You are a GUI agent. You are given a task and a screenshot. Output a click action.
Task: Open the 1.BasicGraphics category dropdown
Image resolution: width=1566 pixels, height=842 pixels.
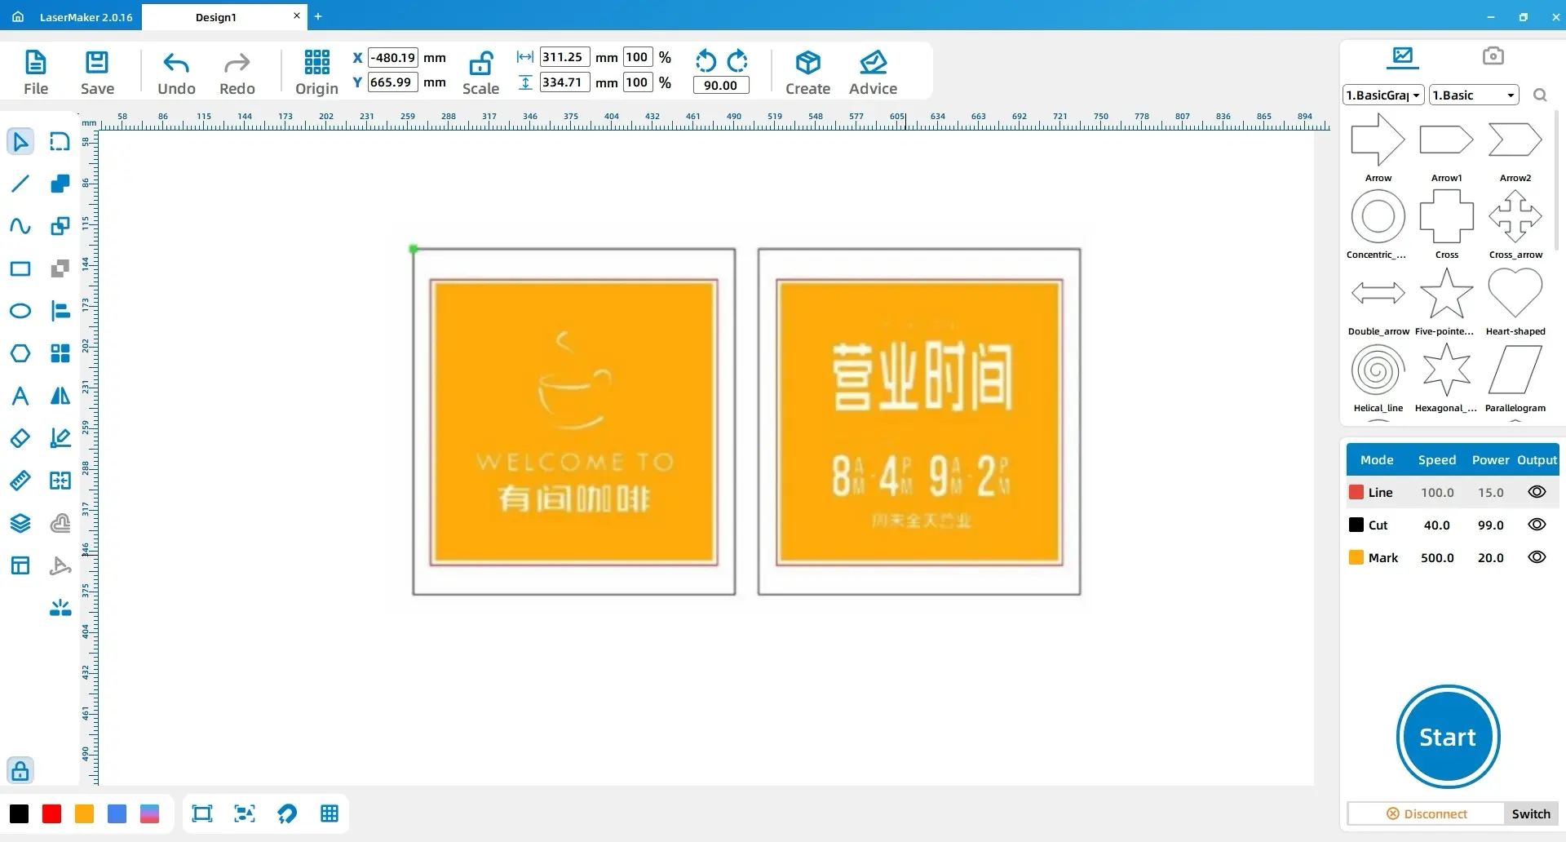1383,95
